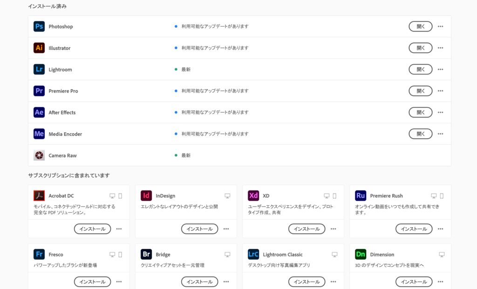Click the XD app icon

point(253,196)
